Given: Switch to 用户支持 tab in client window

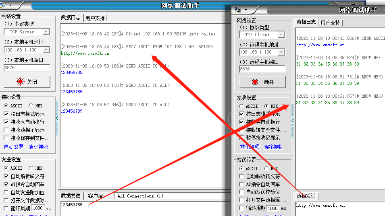Looking at the screenshot, I should point(330,23).
